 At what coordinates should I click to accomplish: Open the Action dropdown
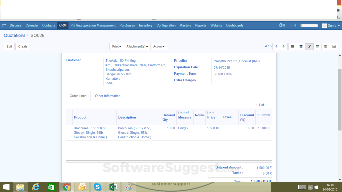point(159,46)
